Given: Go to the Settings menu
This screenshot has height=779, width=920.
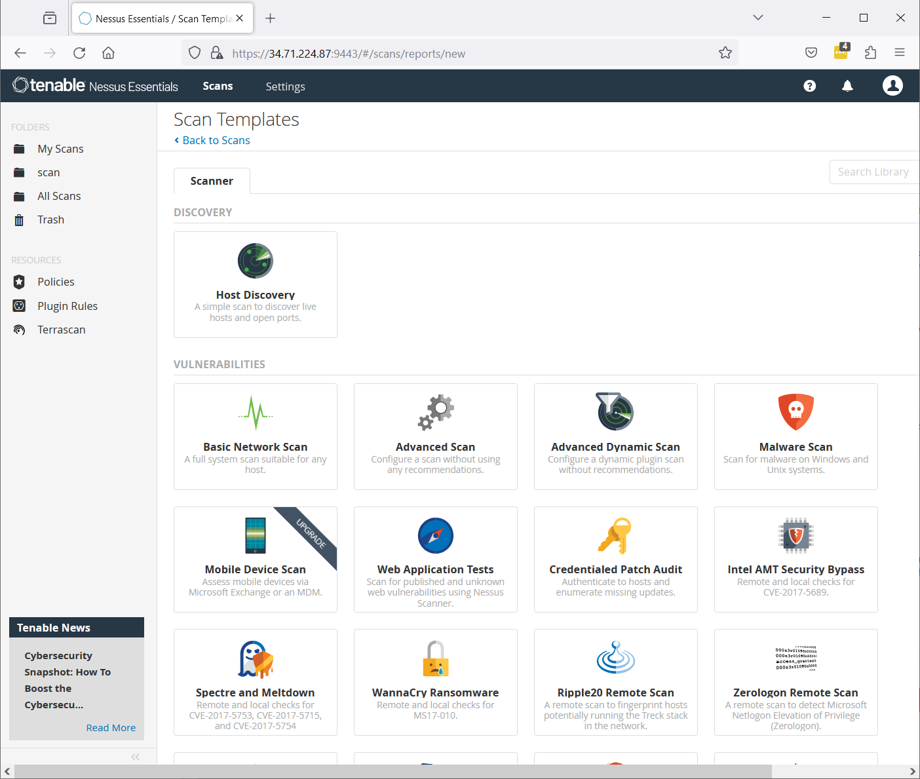Looking at the screenshot, I should point(285,86).
